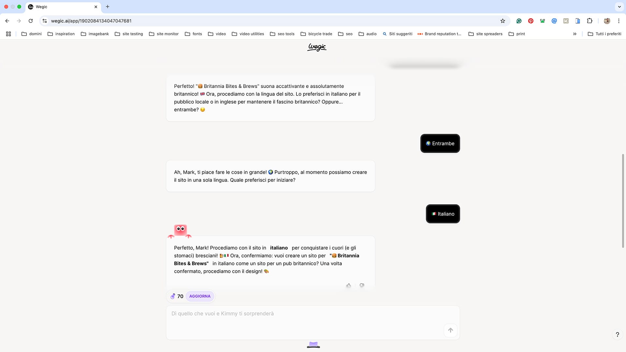Screen dimensions: 626x352
Task: Open the help question mark icon
Action: point(617,334)
